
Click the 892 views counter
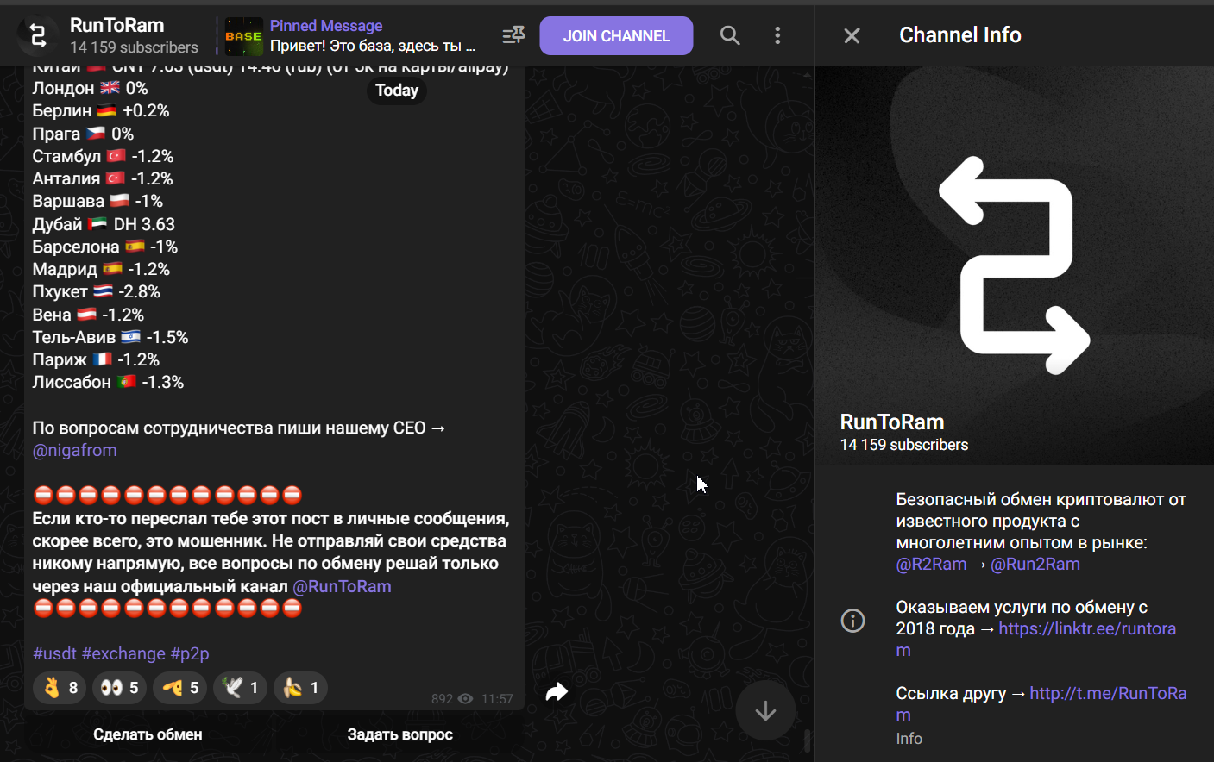click(x=452, y=699)
